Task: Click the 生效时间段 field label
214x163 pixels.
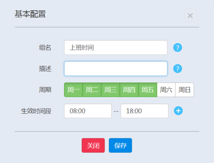Action: coord(36,111)
